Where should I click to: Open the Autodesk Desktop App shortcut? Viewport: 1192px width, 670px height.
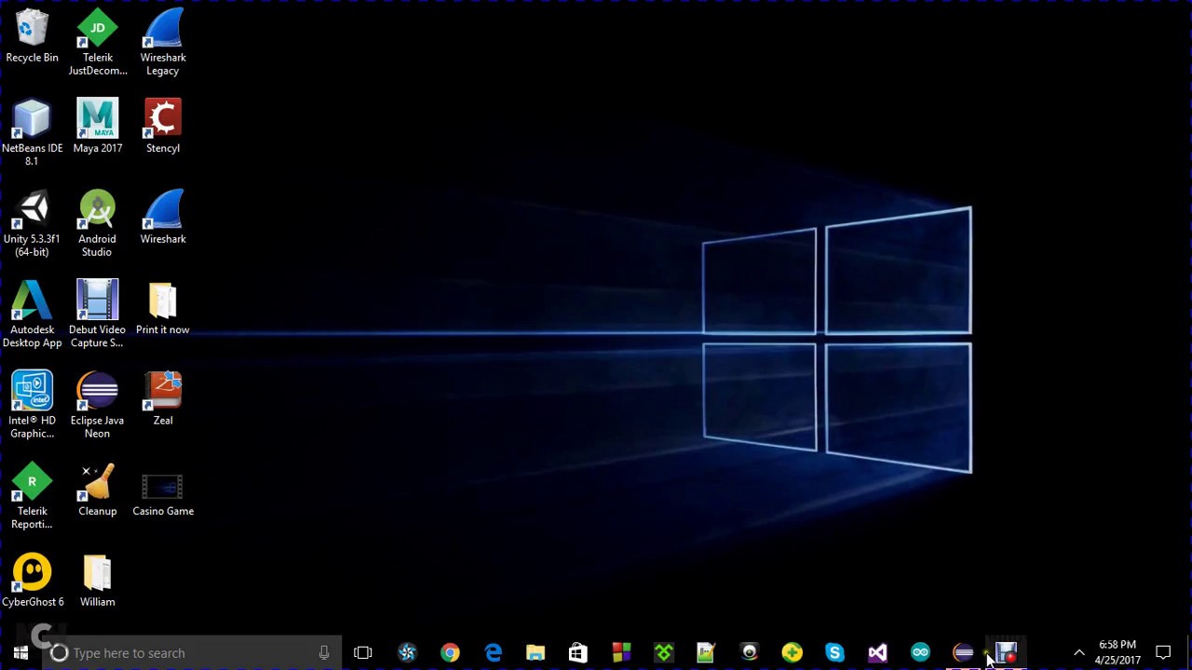(32, 315)
